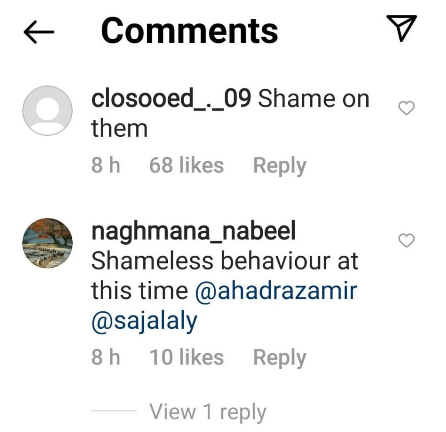Tap the paper plane share icon
446x432 pixels.
401,28
